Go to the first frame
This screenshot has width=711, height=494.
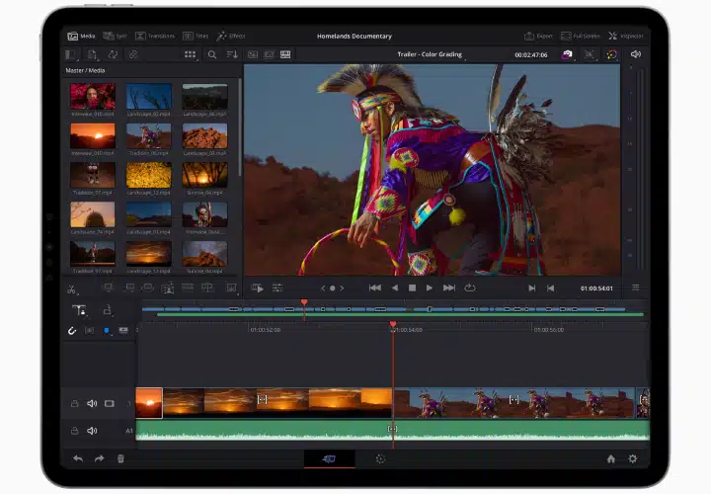374,288
